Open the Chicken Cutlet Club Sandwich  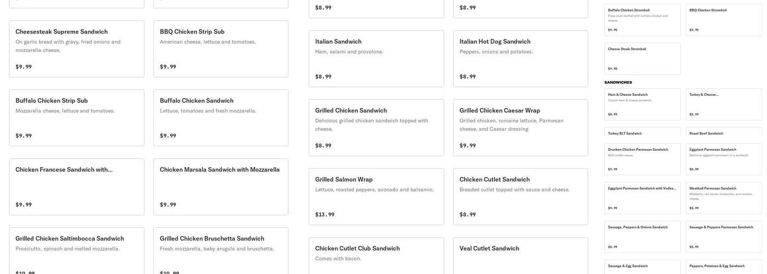[x=376, y=255]
